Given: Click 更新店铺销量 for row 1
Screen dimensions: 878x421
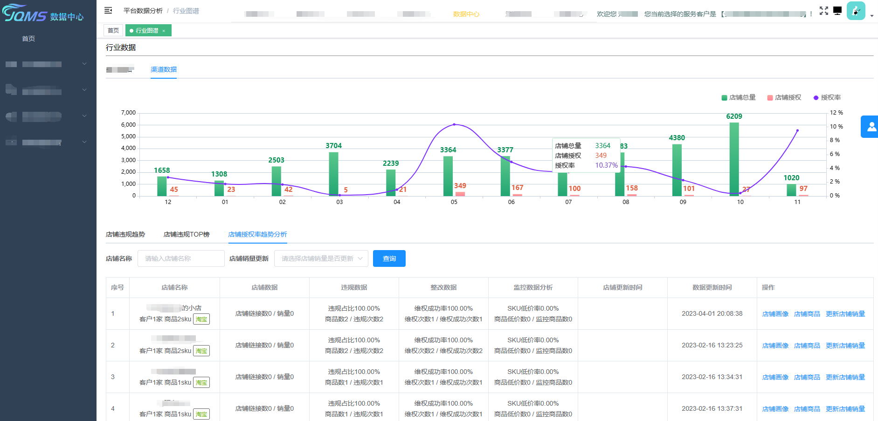Looking at the screenshot, I should [845, 314].
